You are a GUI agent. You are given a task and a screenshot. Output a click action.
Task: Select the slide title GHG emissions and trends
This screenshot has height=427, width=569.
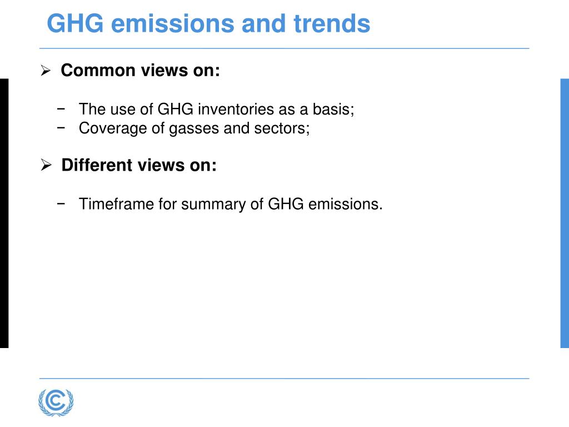pyautogui.click(x=209, y=23)
